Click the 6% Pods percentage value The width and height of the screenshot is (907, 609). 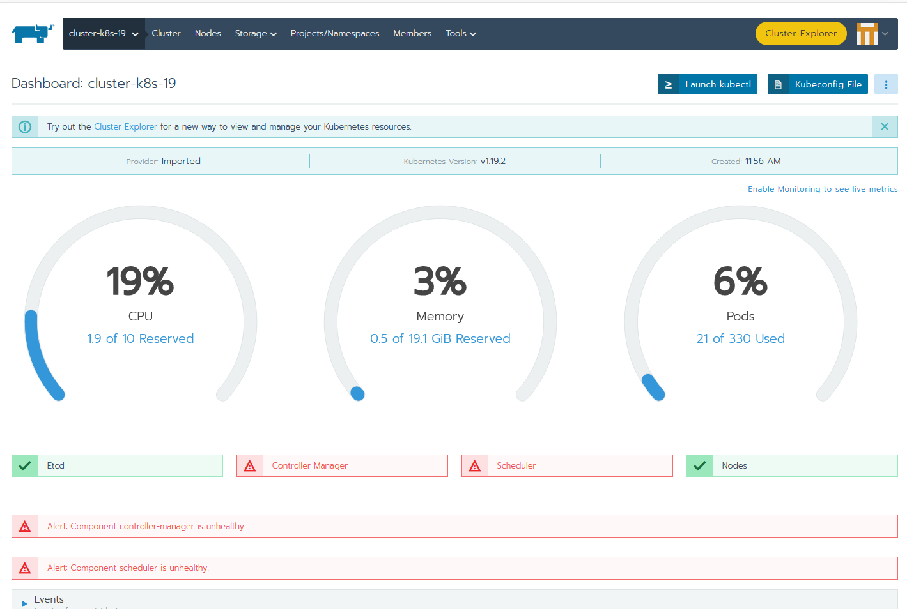click(x=741, y=281)
